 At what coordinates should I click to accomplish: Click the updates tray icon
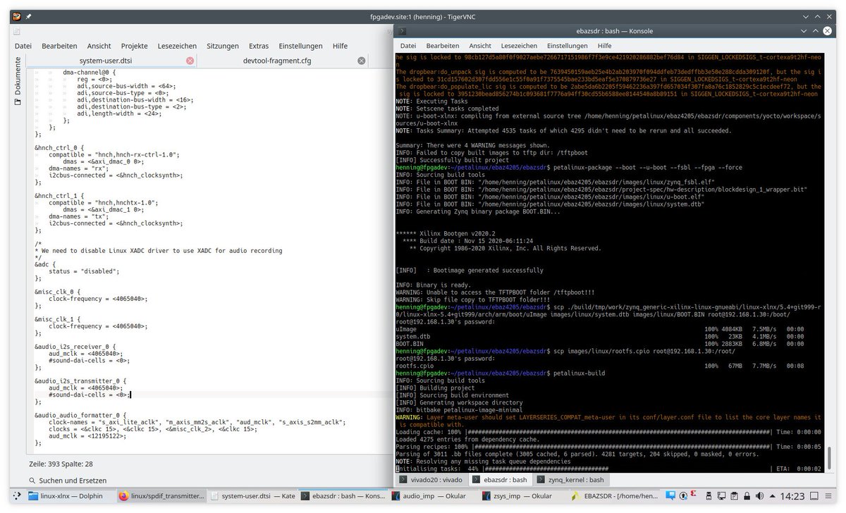coord(684,496)
